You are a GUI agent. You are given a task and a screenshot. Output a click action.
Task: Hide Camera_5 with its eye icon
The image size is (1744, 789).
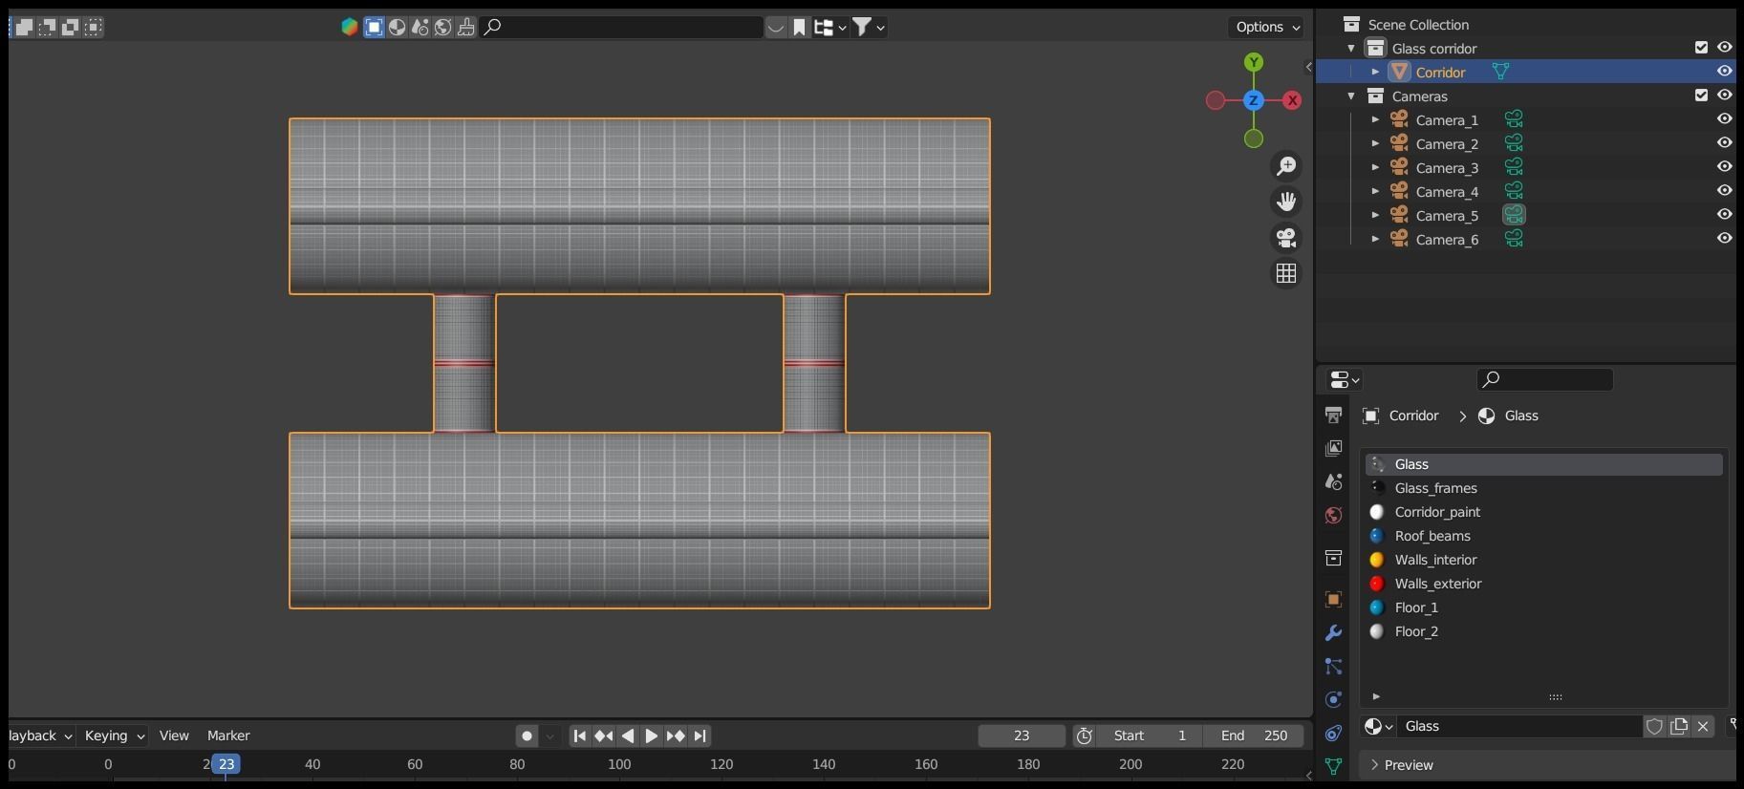tap(1724, 215)
